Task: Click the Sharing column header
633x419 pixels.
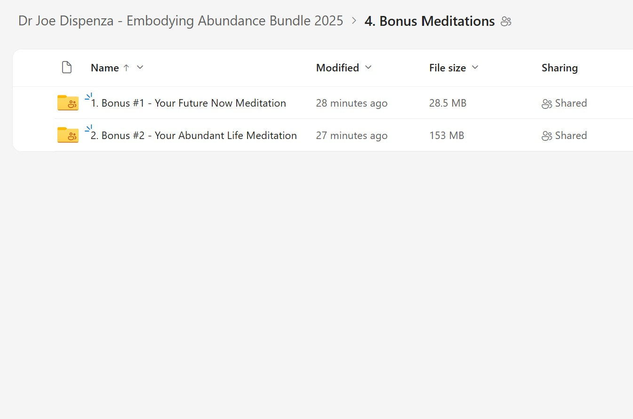Action: (559, 68)
